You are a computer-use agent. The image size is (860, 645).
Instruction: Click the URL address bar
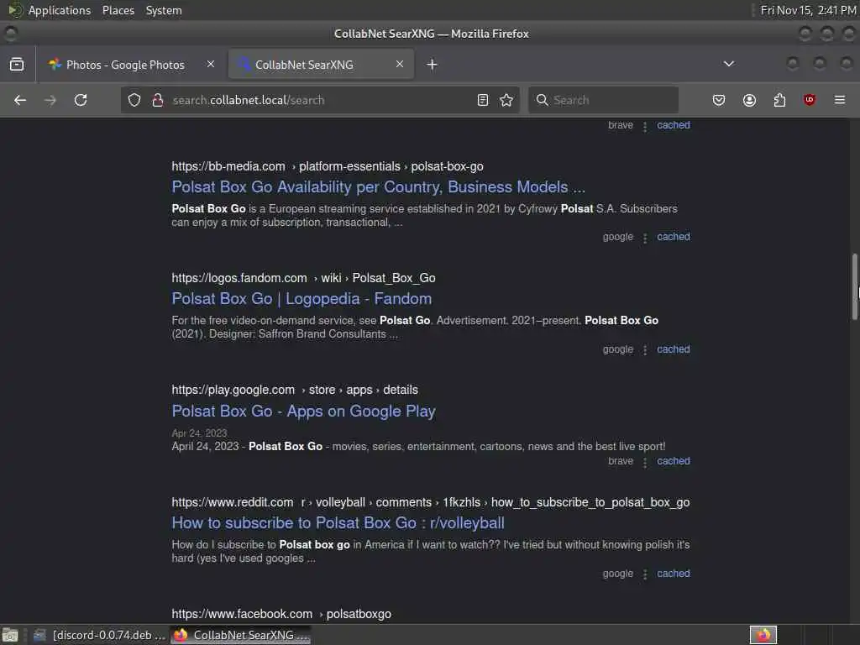click(x=318, y=100)
